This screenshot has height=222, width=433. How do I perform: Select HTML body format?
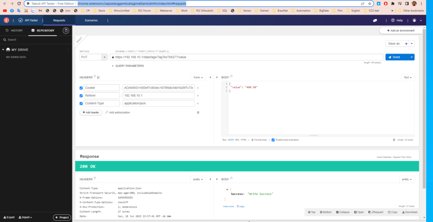click(244, 140)
